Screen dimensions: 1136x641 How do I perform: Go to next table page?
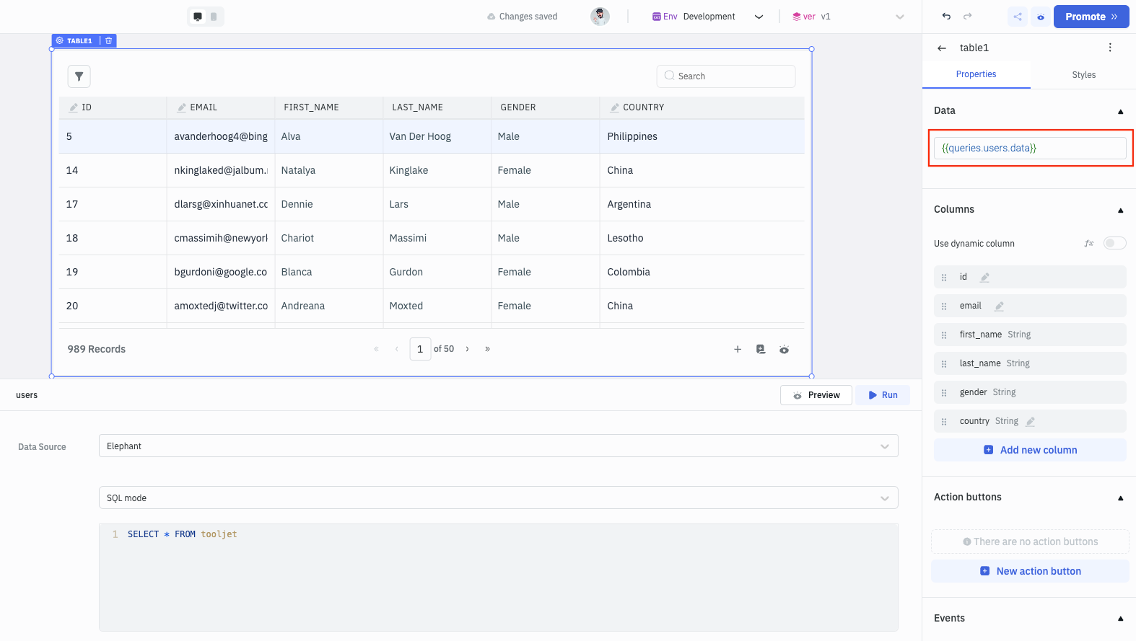pyautogui.click(x=467, y=349)
